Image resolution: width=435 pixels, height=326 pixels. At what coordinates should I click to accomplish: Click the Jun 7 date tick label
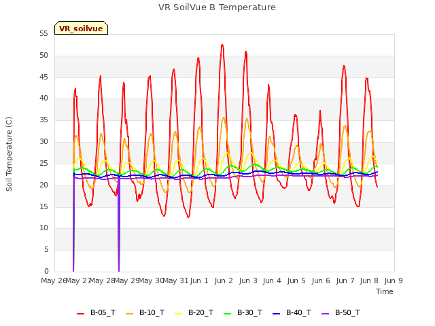(345, 280)
